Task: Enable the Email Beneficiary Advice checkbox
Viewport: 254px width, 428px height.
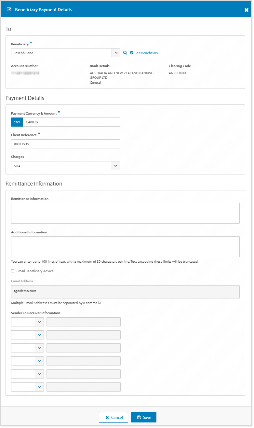Action: pos(12,270)
